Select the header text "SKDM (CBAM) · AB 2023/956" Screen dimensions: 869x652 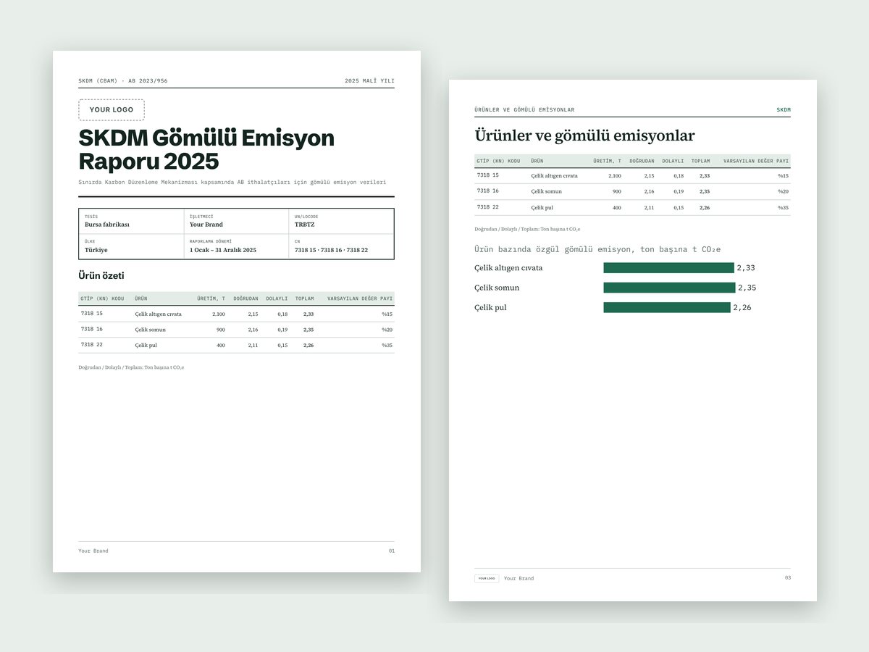coord(123,81)
